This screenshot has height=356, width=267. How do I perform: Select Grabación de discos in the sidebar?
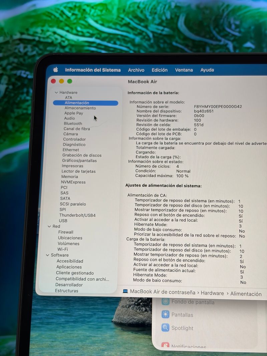(82, 155)
